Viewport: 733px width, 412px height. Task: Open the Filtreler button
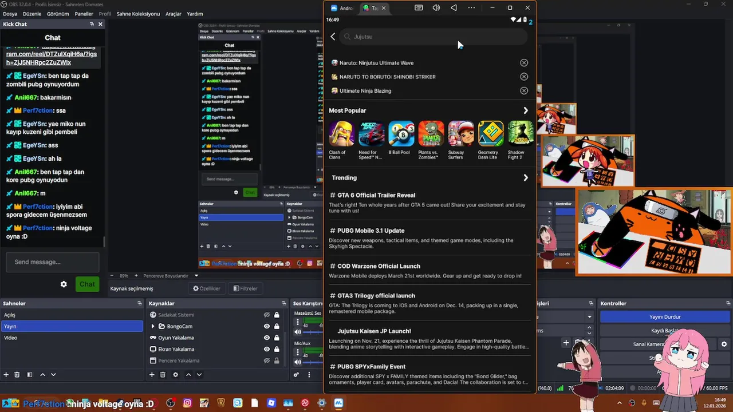pyautogui.click(x=245, y=288)
